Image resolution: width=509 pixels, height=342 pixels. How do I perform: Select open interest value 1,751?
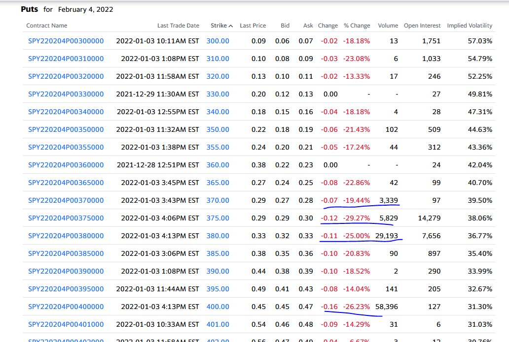click(432, 41)
